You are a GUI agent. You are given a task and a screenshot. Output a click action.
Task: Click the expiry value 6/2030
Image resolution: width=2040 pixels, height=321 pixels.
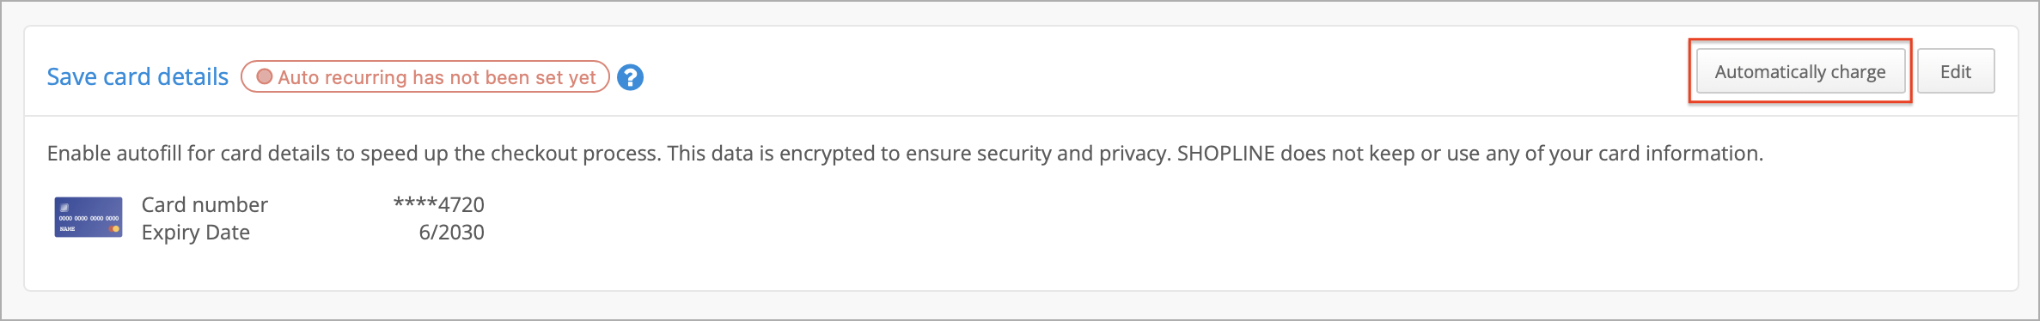pos(452,233)
